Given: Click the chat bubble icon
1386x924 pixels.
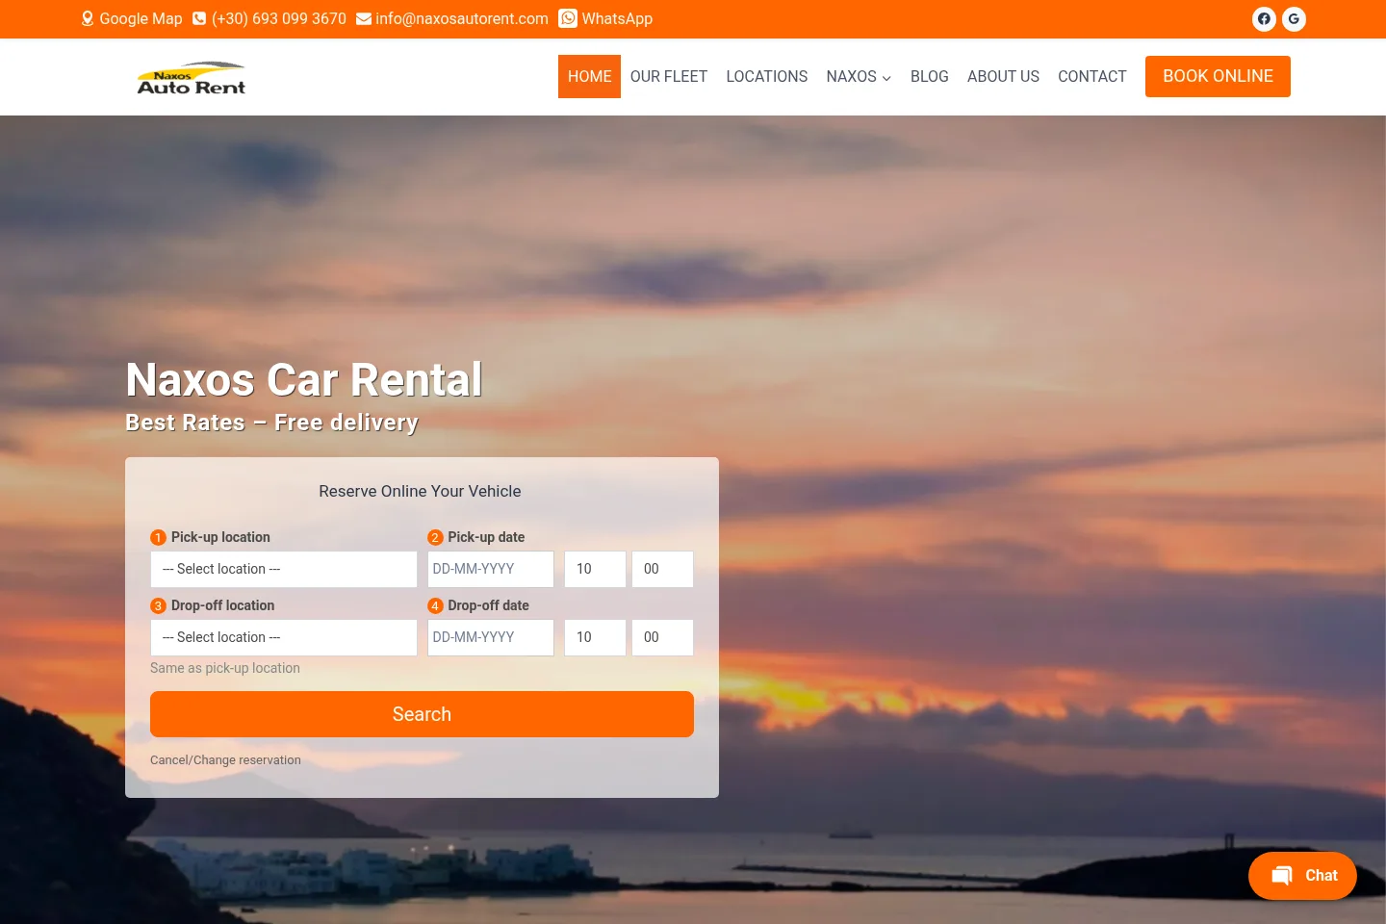Looking at the screenshot, I should 1282,875.
